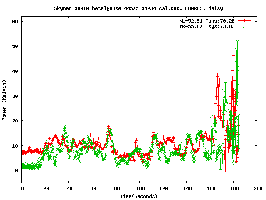Click y-axis tick label 10
This screenshot has width=266, height=200.
click(x=15, y=146)
